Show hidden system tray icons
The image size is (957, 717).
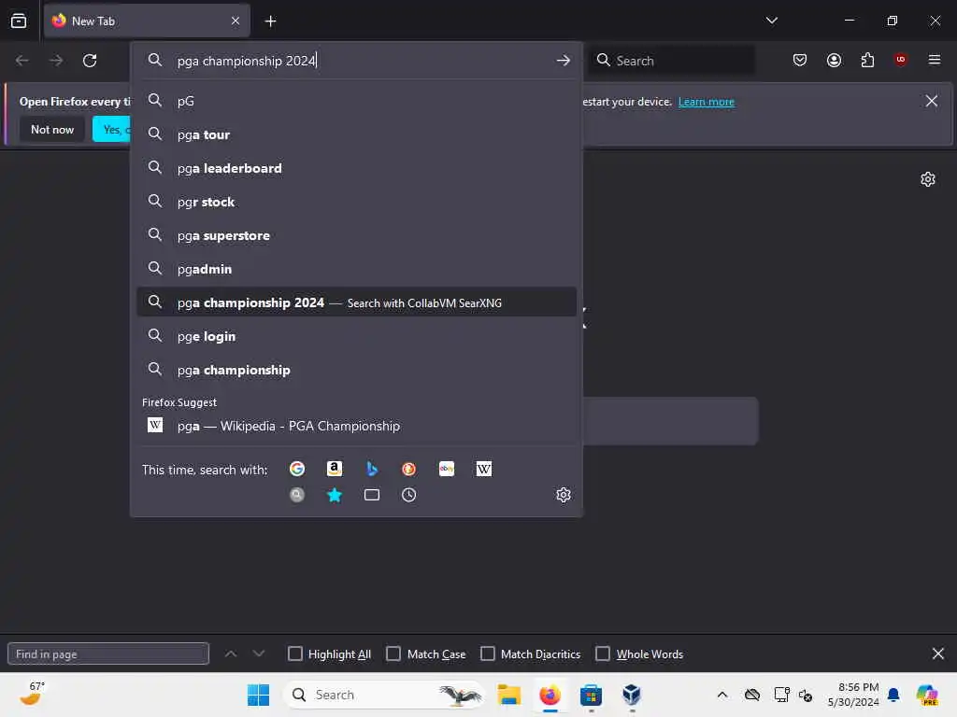(722, 695)
